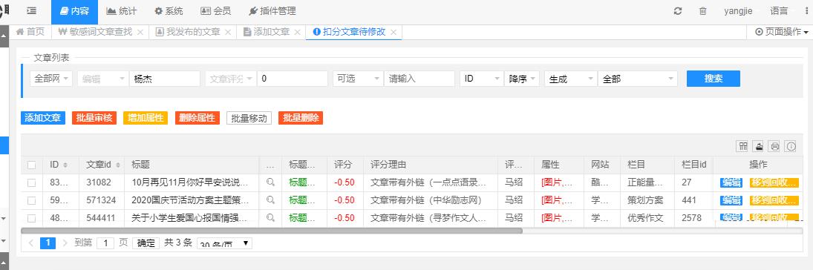Click the 批量删除 button
813x270 pixels.
301,118
